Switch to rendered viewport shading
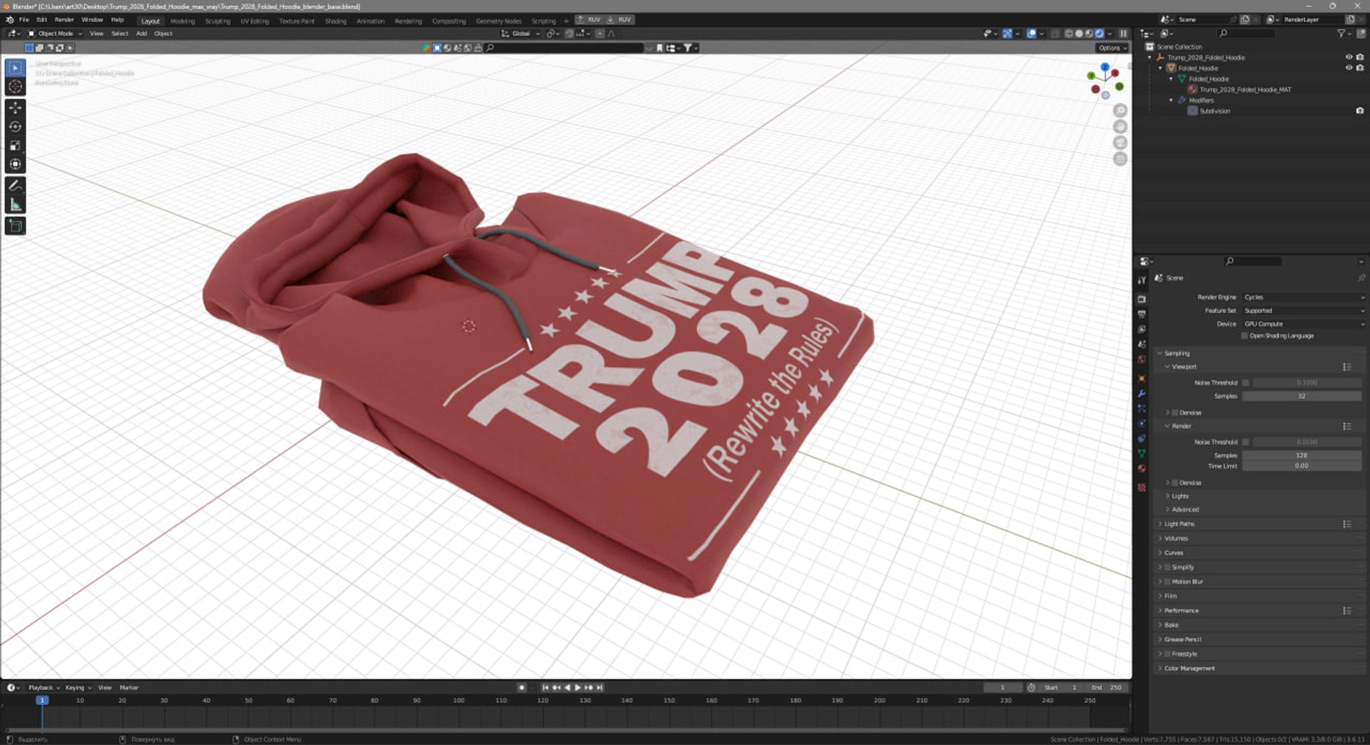Screen dimensions: 1370x745 pyautogui.click(x=1100, y=34)
